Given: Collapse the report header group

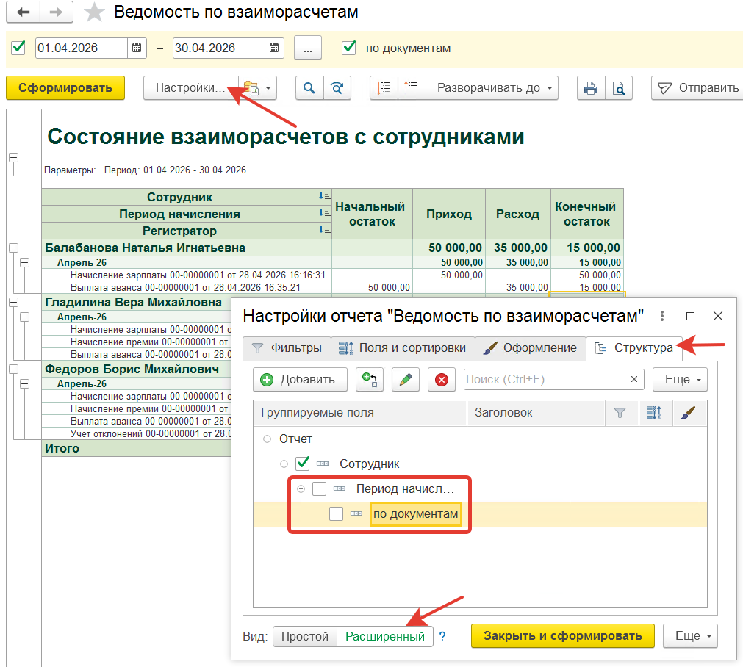Looking at the screenshot, I should (14, 157).
